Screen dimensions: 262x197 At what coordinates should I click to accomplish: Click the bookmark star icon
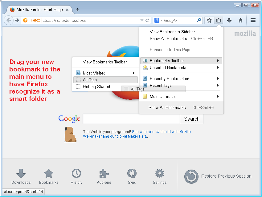(209, 20)
